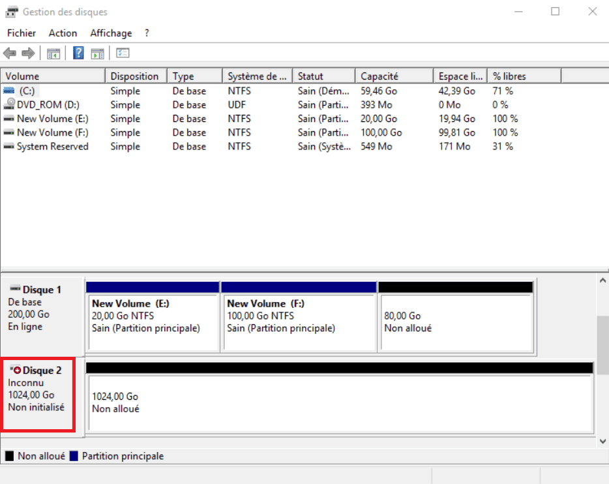This screenshot has height=484, width=609.
Task: Click the New Volume (E:) row drive icon
Action: coord(9,119)
